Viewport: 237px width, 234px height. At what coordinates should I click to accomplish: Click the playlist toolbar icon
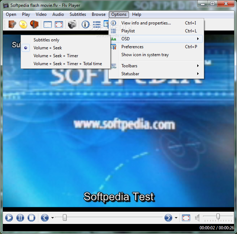click(97, 24)
